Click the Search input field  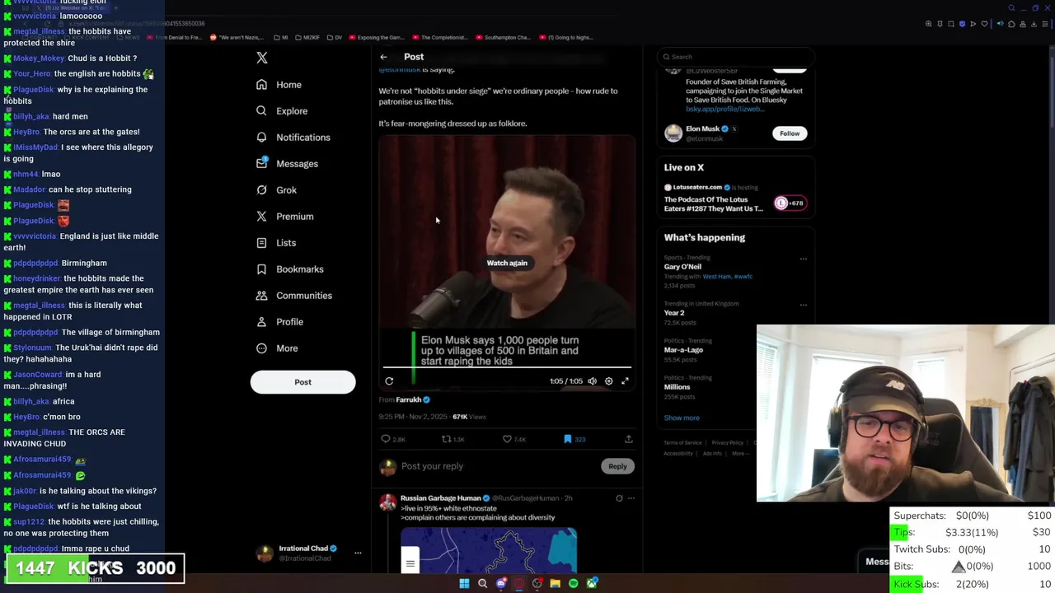click(736, 57)
